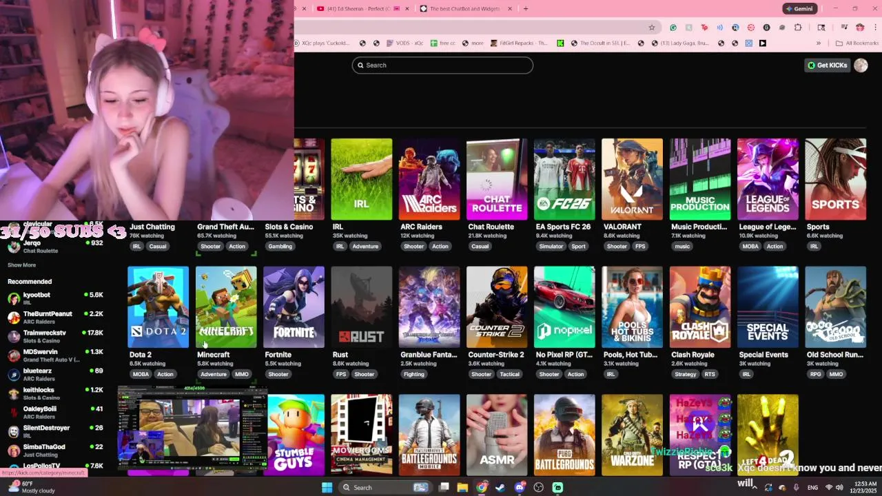
Task: Click the Adventure tag under Minecraft
Action: [x=213, y=374]
